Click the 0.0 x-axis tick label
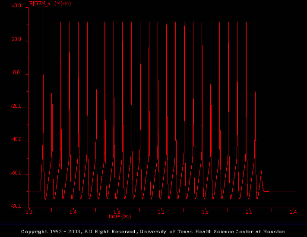The height and width of the screenshot is (237, 307). point(29,212)
